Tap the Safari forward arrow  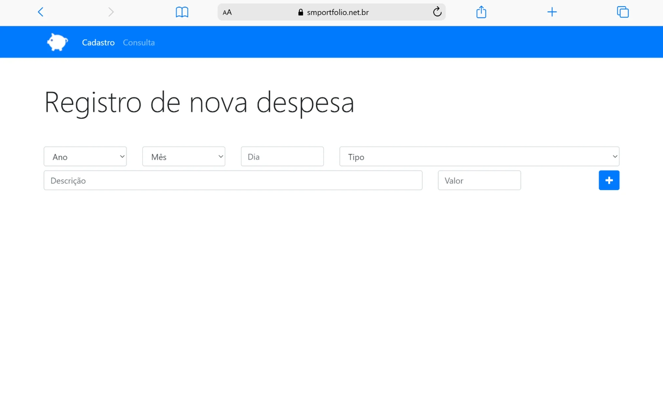(x=111, y=12)
